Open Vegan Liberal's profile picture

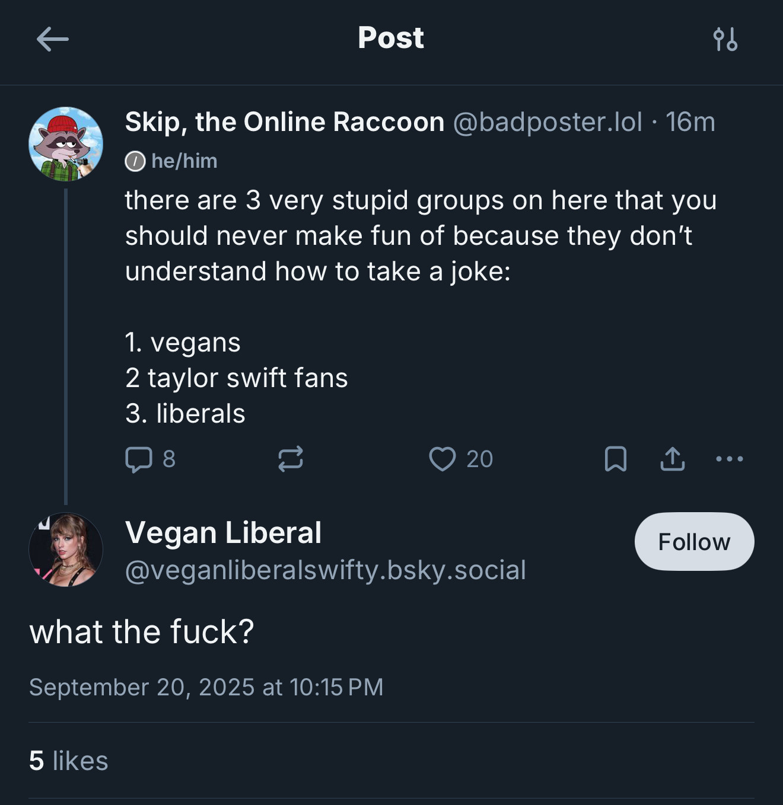tap(66, 550)
